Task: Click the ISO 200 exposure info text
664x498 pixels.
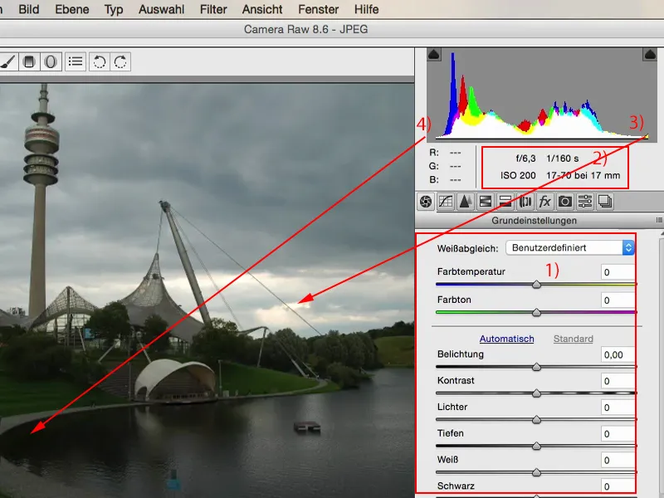Action: (518, 175)
